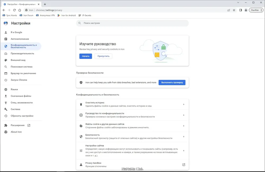Screen dimensions: 265x172
Task: Click the home icon in the toolbar
Action: [x=20, y=10]
